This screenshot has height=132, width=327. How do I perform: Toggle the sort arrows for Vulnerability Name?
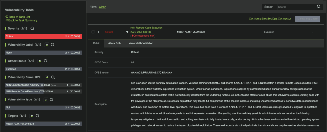point(47,77)
